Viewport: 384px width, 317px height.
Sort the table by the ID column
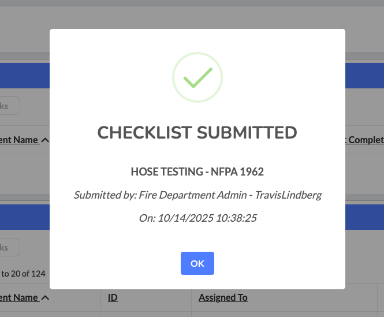(113, 298)
